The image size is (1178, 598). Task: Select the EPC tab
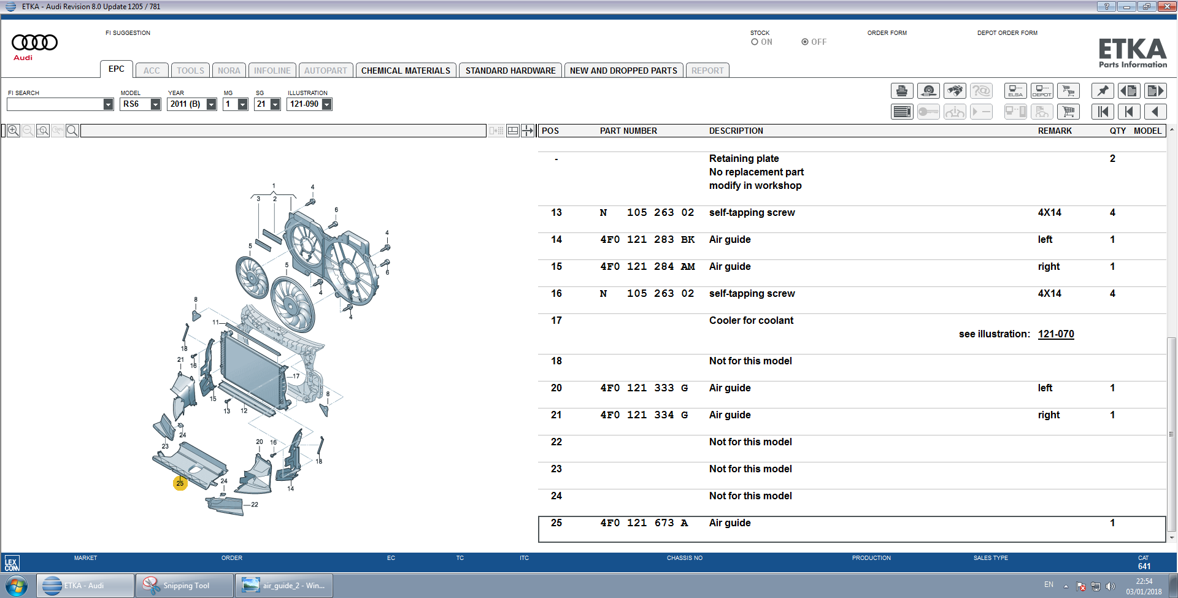click(x=117, y=69)
